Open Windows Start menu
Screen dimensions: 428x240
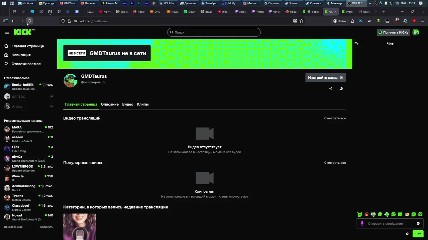click(x=4, y=3)
